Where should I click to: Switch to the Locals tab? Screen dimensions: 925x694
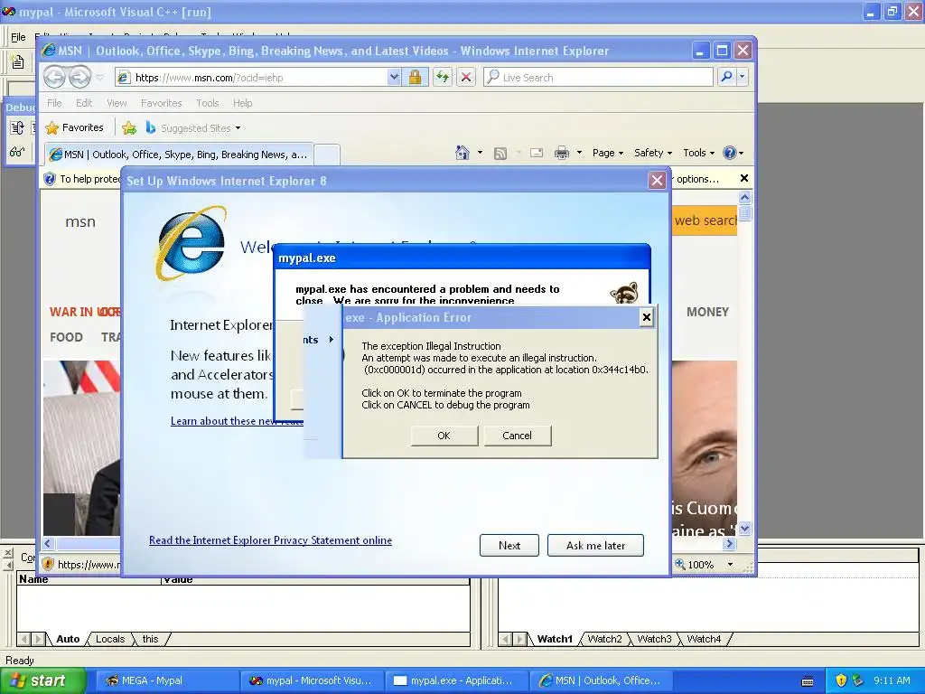pyautogui.click(x=110, y=639)
